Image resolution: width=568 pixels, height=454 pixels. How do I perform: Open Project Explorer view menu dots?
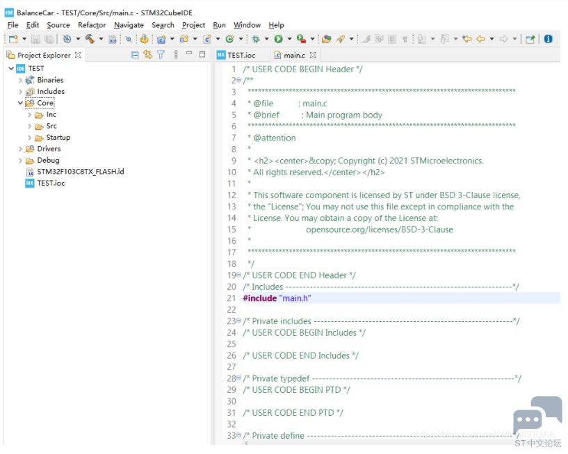(x=176, y=55)
